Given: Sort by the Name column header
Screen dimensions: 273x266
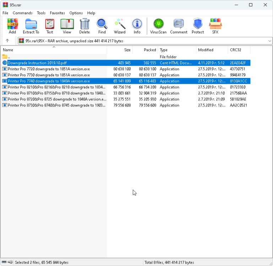Looking at the screenshot, I should 54,50.
